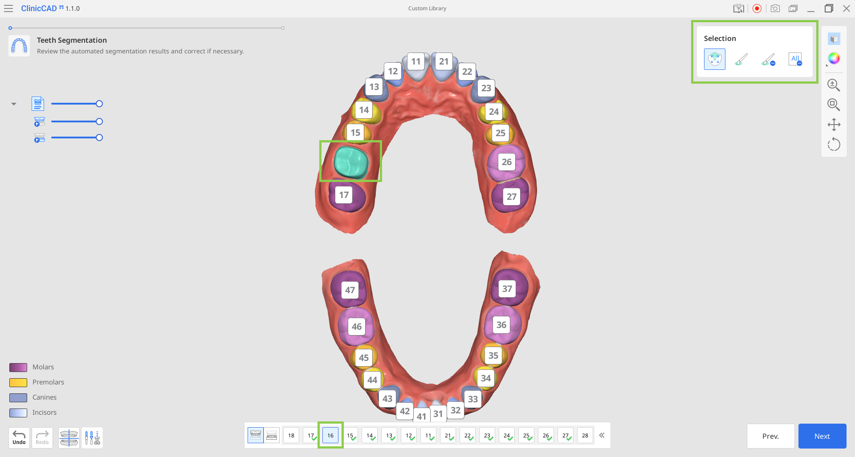
Task: Click the document data icon in the list
Action: (38, 104)
